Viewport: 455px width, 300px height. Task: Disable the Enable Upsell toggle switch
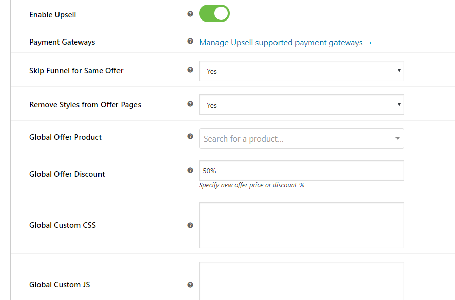[214, 13]
